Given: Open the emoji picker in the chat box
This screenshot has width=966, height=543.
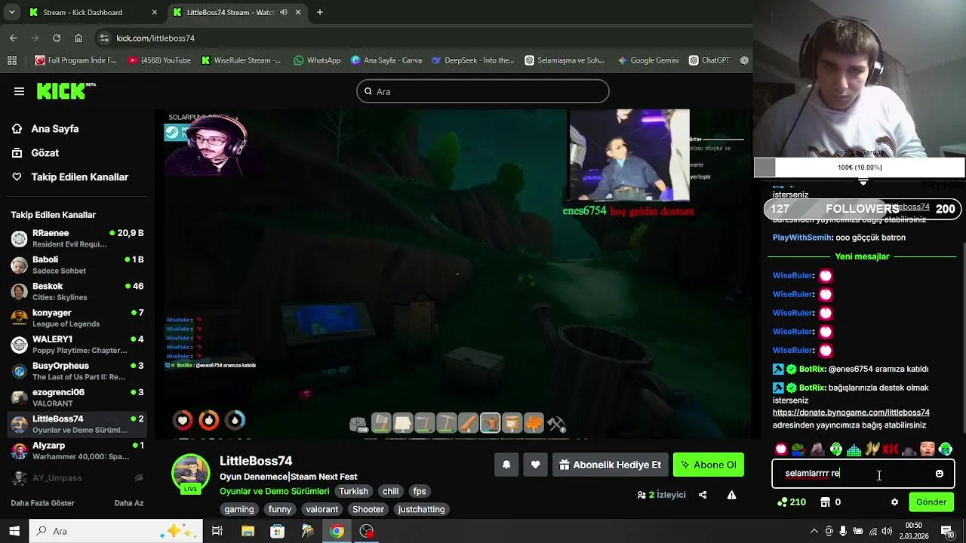Looking at the screenshot, I should pyautogui.click(x=939, y=474).
